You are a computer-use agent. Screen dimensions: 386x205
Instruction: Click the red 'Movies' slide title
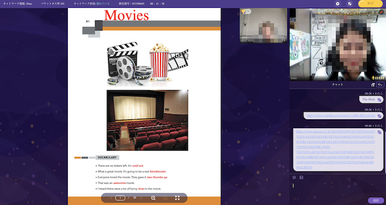click(126, 15)
